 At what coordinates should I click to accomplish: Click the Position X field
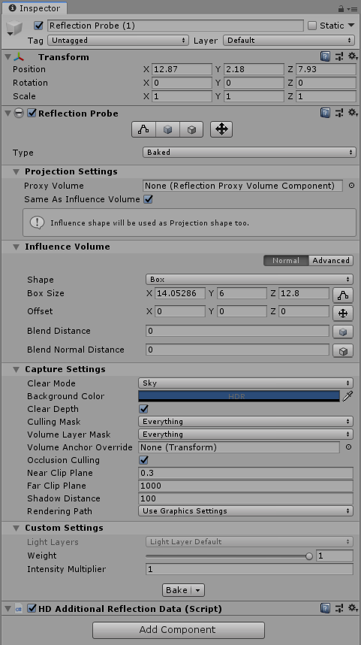[182, 69]
